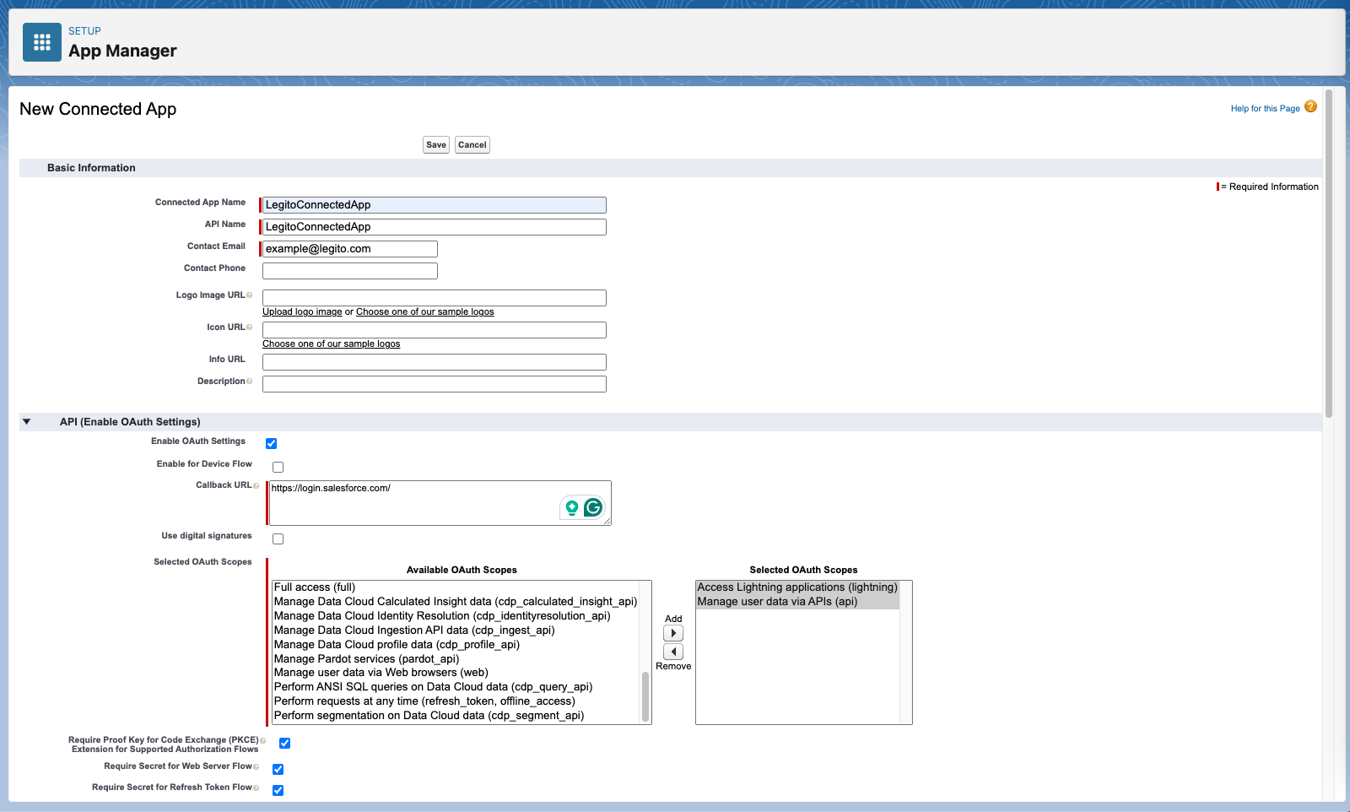The width and height of the screenshot is (1350, 812).
Task: Click the Remove arrow button for scopes
Action: [673, 652]
